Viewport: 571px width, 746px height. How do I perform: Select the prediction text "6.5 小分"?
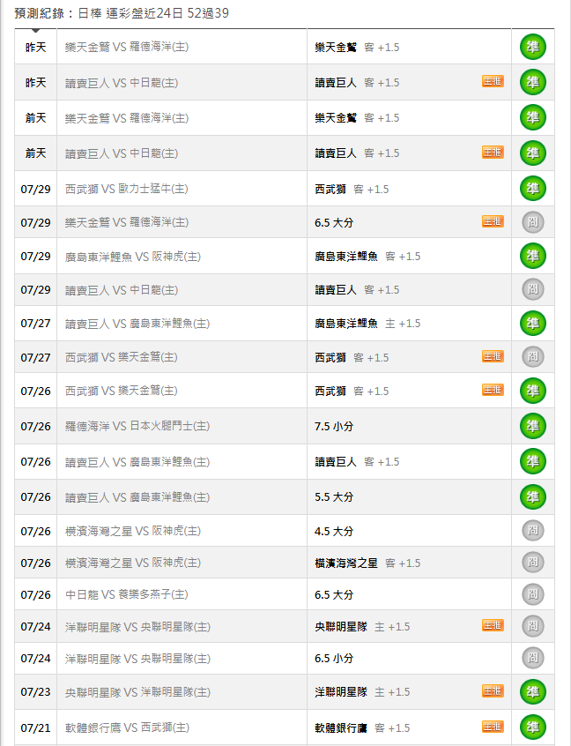coord(334,659)
